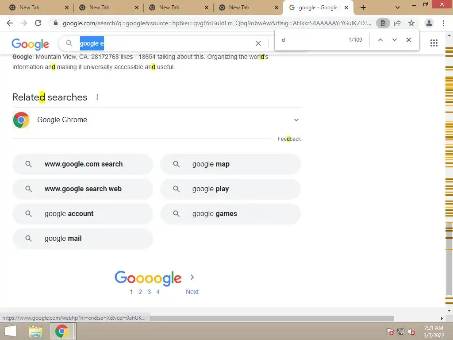
Task: Click the horizontal scrollbar
Action: [x=272, y=318]
